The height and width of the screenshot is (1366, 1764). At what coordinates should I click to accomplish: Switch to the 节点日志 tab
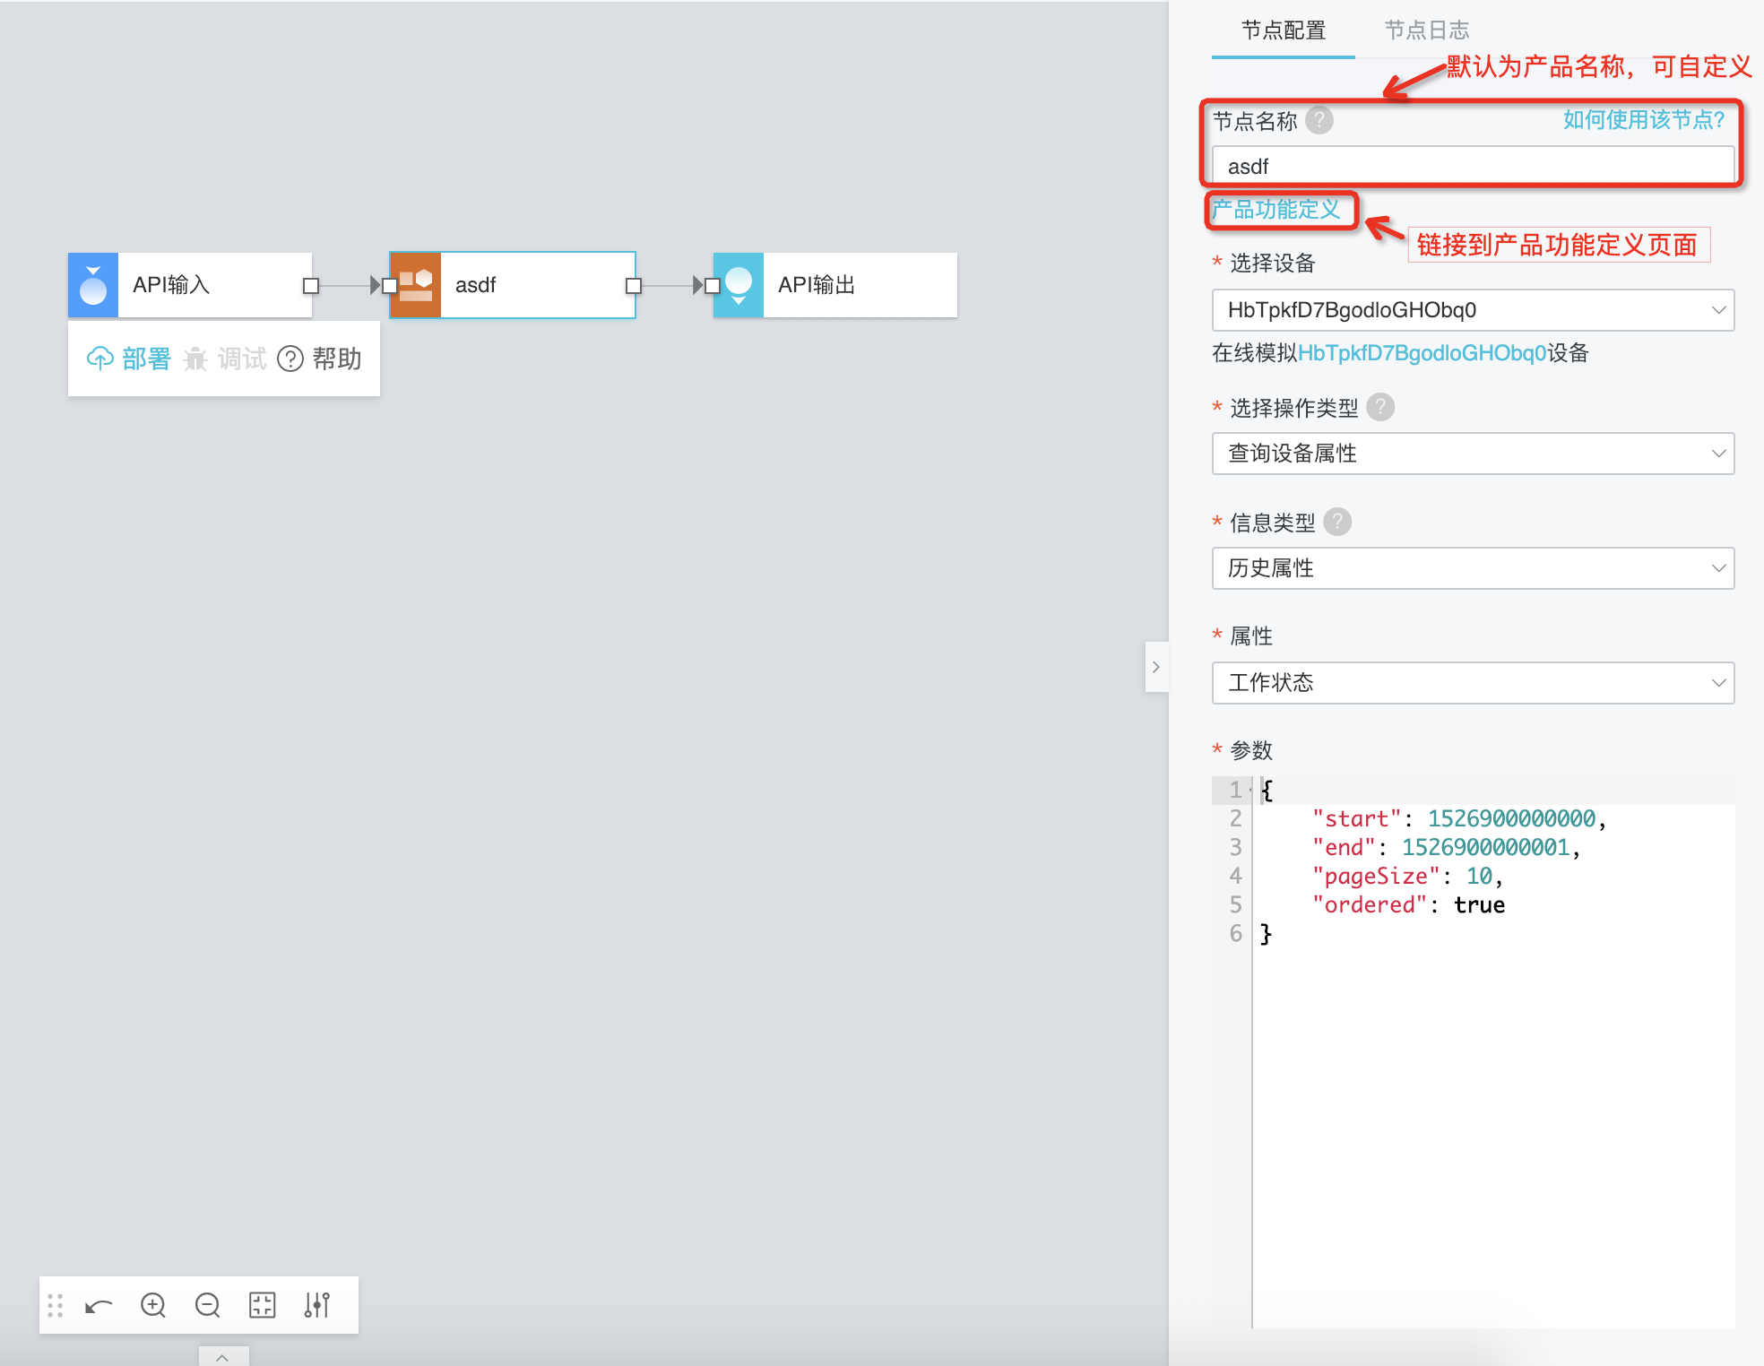(x=1426, y=30)
